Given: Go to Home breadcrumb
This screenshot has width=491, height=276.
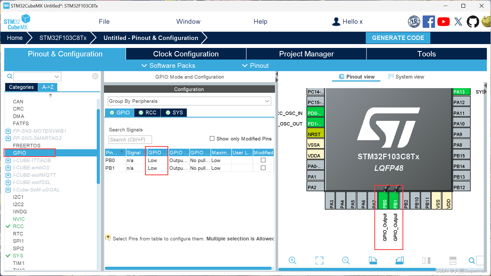Looking at the screenshot, I should coord(15,38).
